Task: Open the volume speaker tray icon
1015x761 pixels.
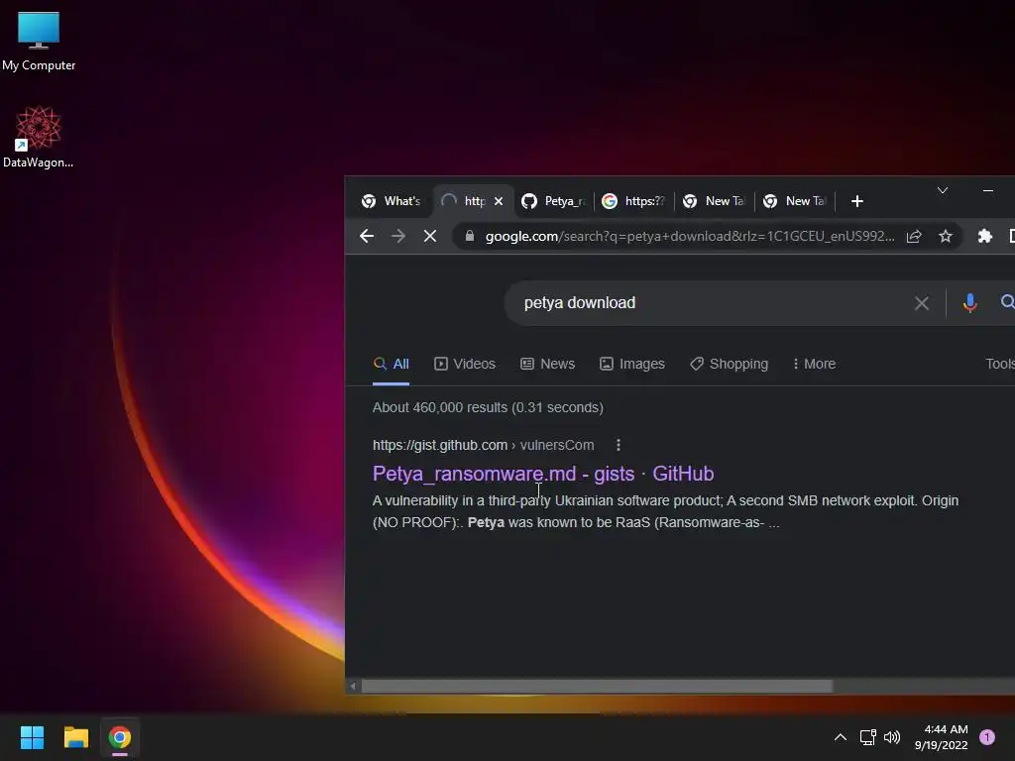Action: [892, 737]
